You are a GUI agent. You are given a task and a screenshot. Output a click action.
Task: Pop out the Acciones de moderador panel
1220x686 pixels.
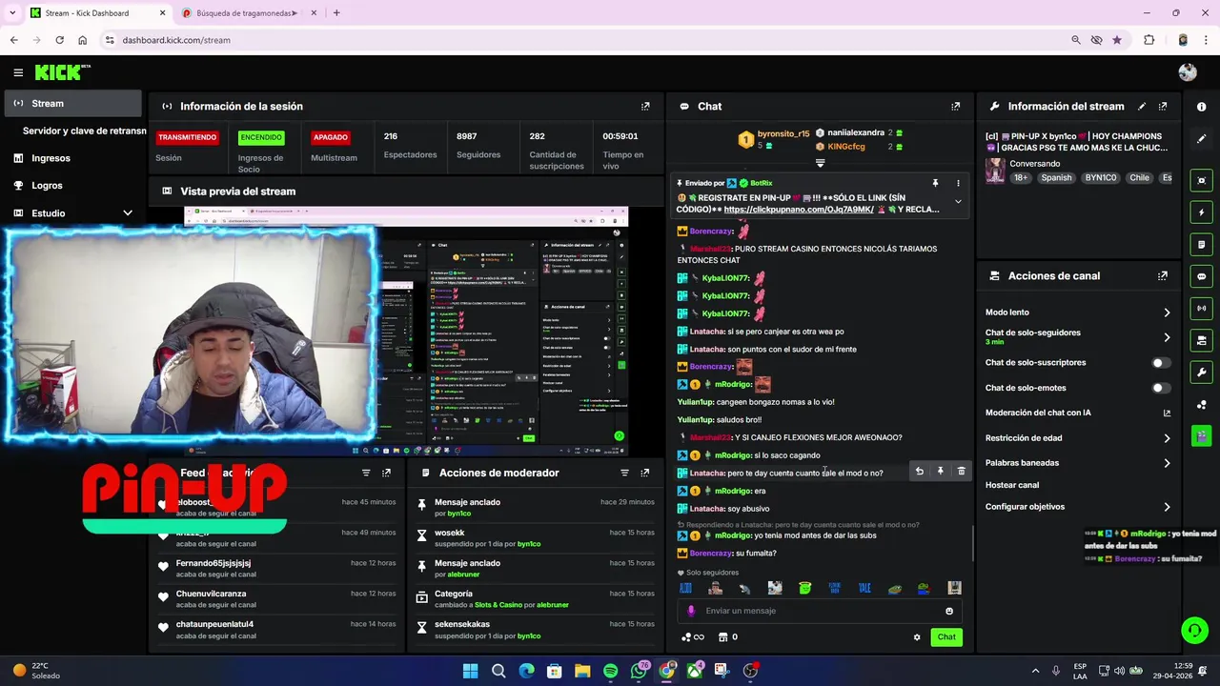[645, 473]
